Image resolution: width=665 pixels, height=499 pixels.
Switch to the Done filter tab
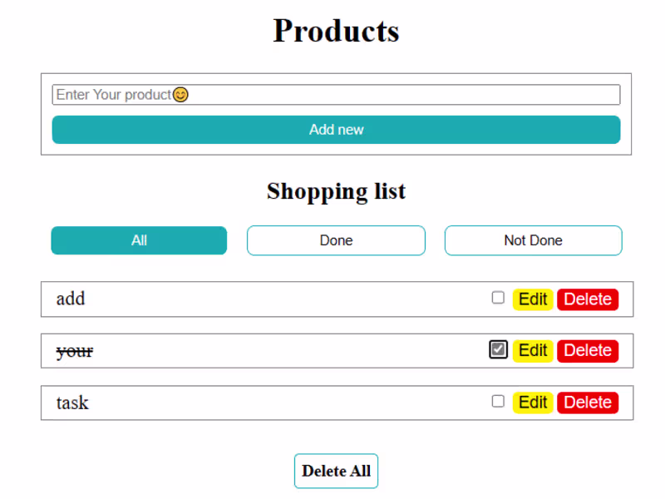[x=336, y=240]
